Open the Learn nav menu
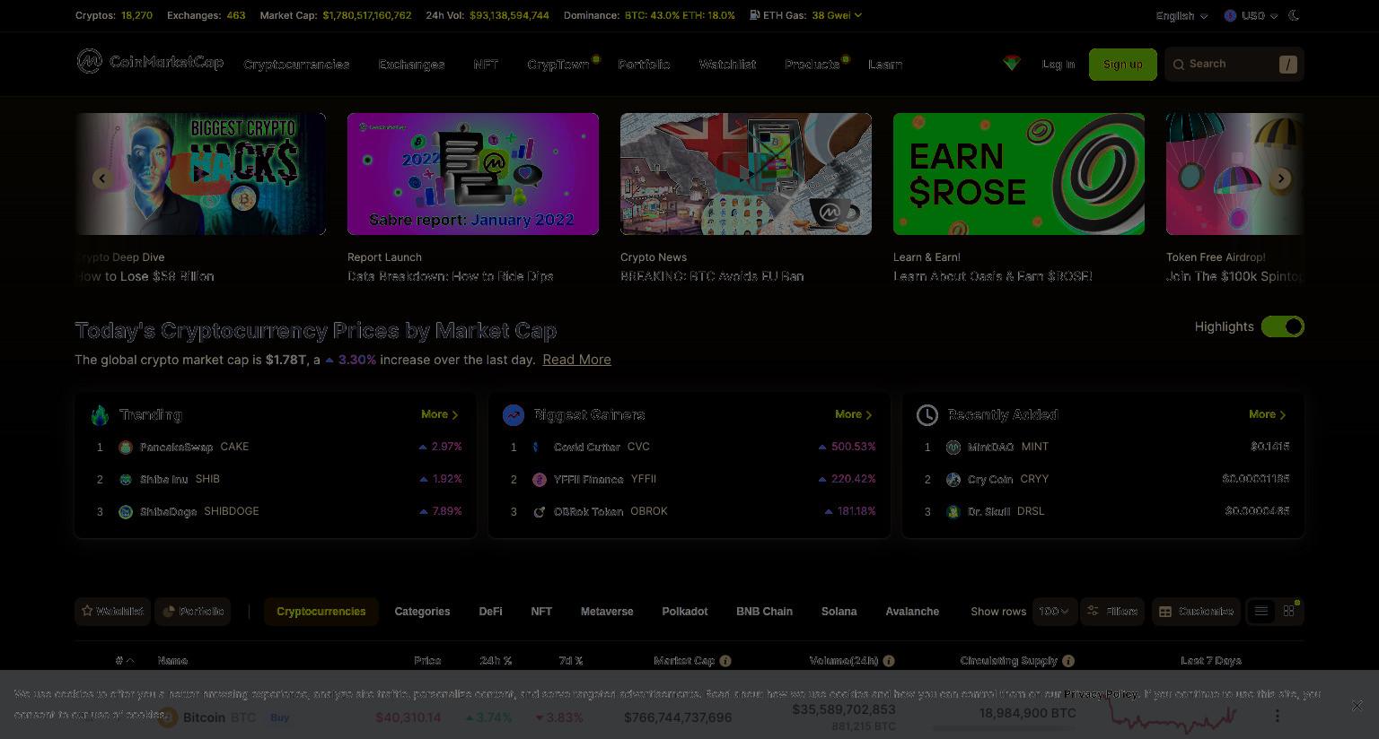The height and width of the screenshot is (739, 1379). 885,65
